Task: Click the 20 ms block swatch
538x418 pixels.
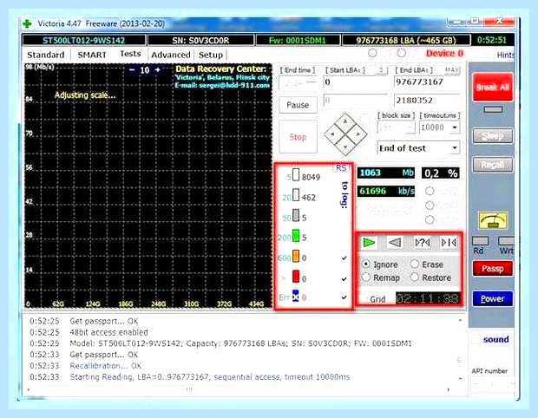Action: [x=296, y=195]
